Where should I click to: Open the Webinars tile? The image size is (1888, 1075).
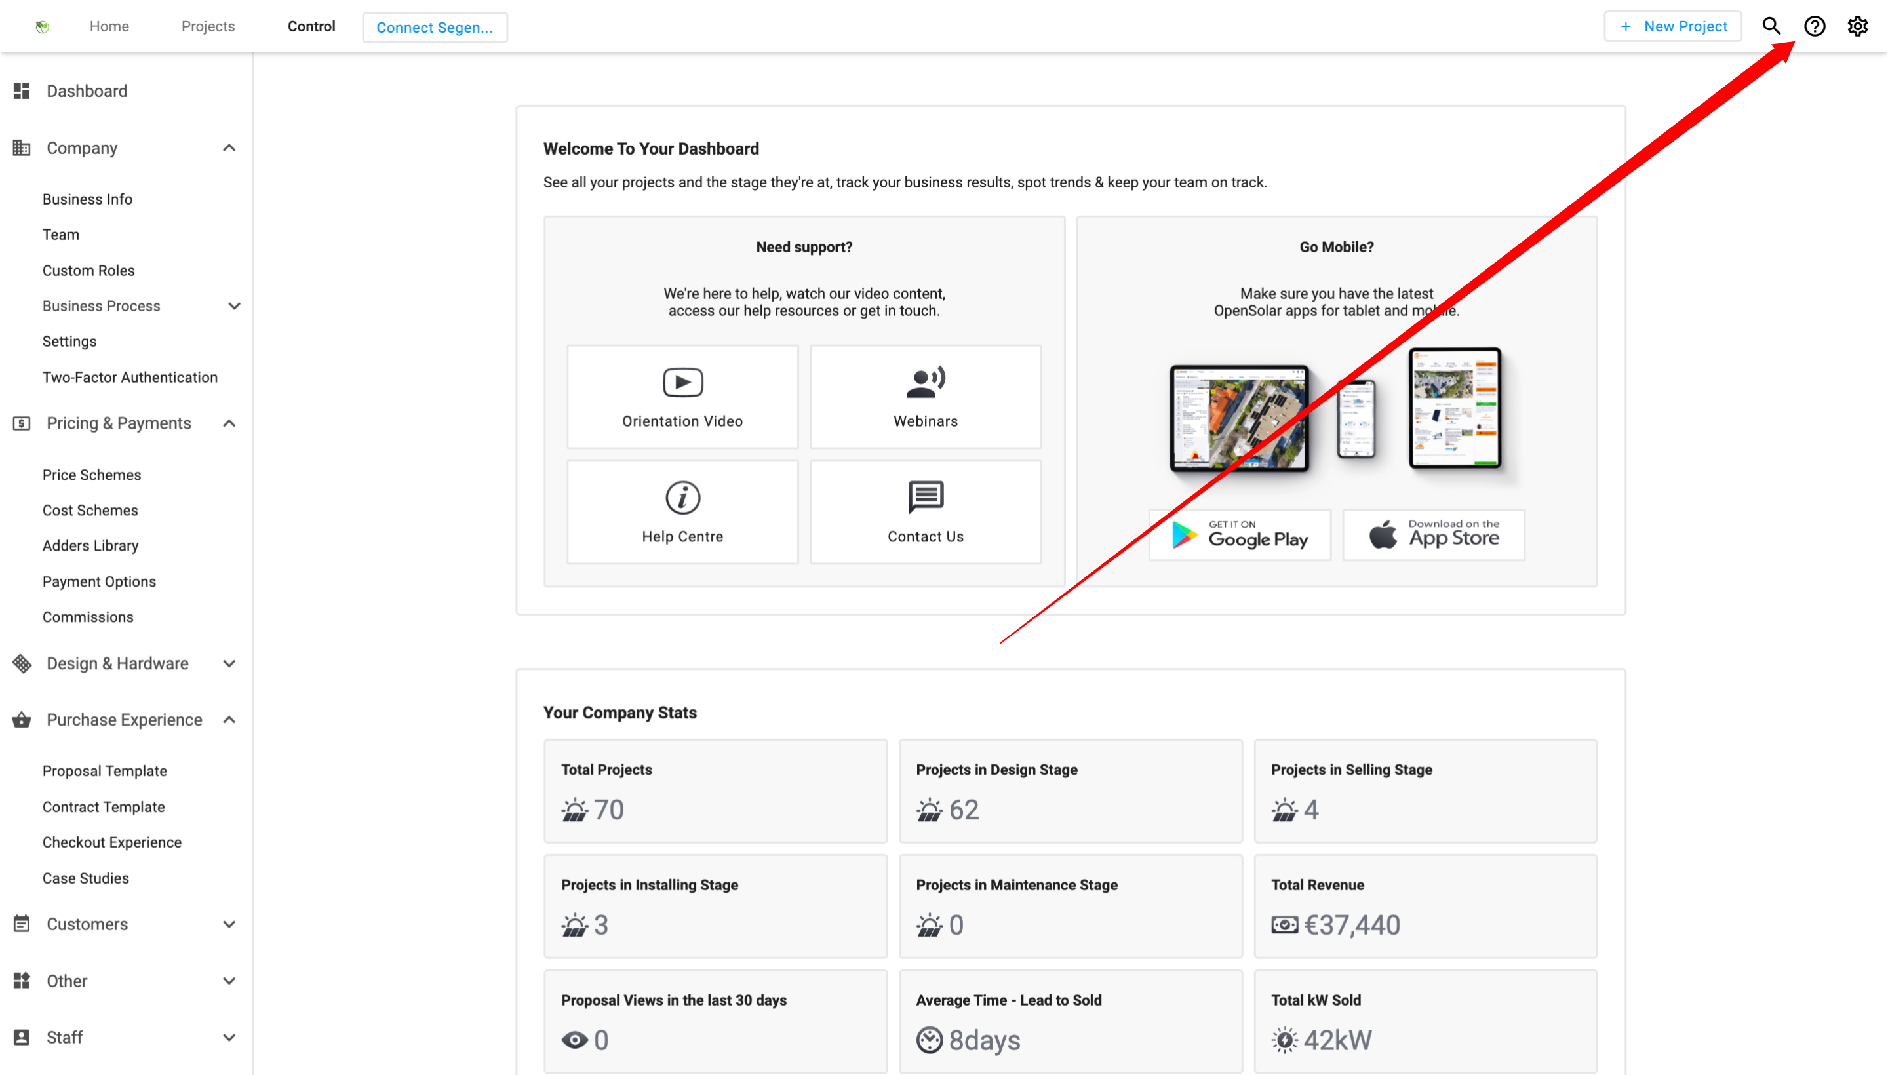tap(925, 397)
